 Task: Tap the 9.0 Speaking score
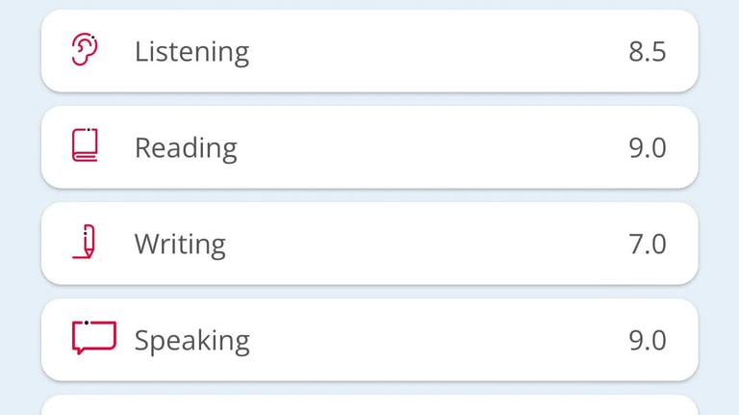tap(647, 340)
